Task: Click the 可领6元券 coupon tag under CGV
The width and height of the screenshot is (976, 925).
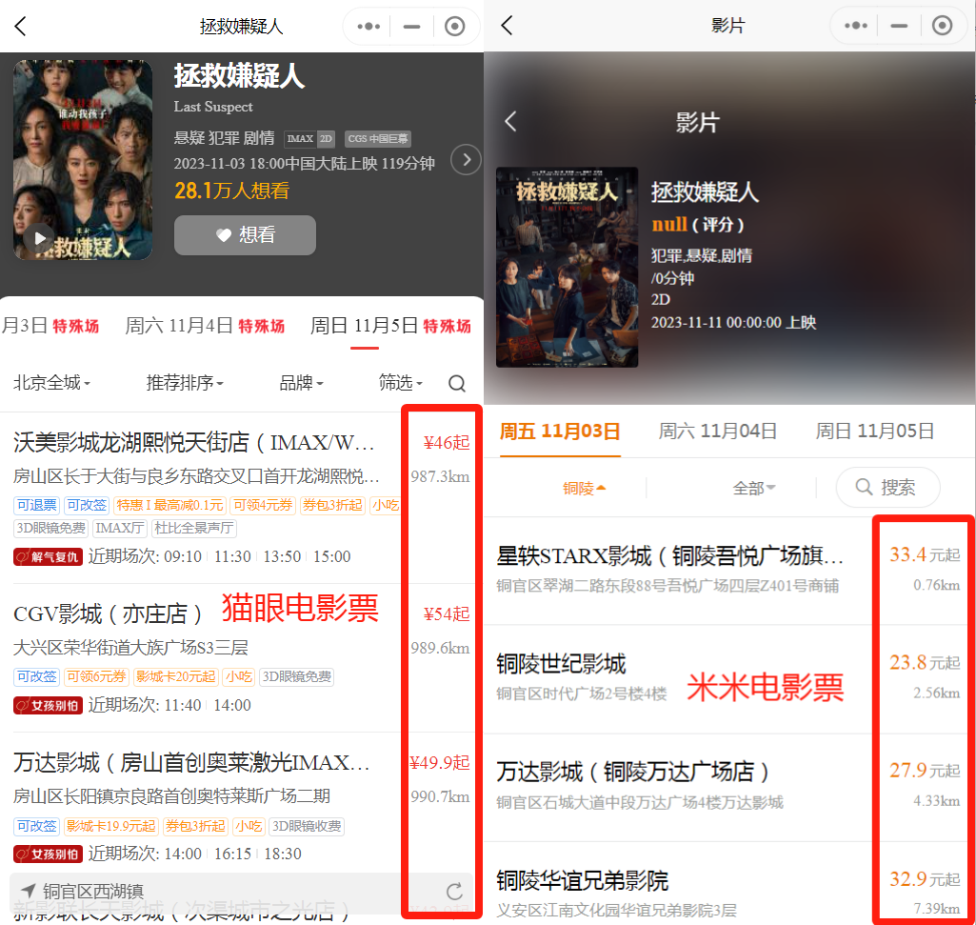Action: (x=96, y=676)
